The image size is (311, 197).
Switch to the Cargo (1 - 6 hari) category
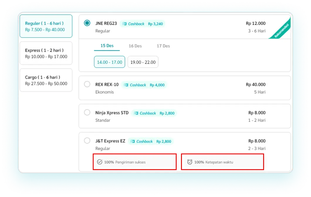point(46,80)
